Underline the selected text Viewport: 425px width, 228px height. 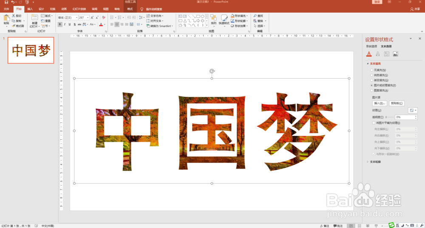[70, 24]
